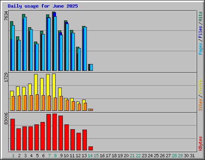Screen dimensions: 205x160
Task: Click the red KBytes bar for day 9
Action: pyautogui.click(x=60, y=133)
